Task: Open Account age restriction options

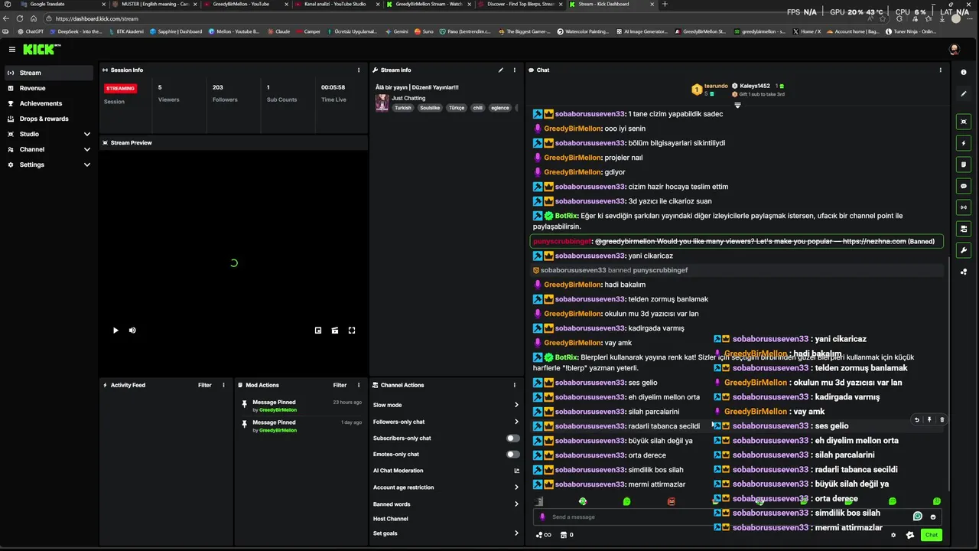Action: click(x=446, y=487)
